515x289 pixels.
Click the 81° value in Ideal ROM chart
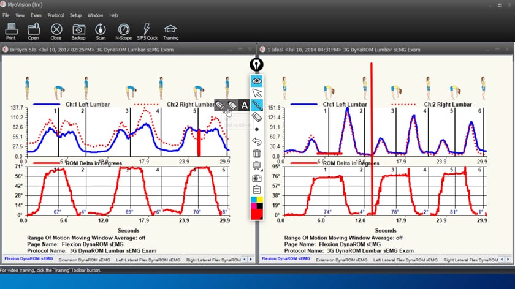pyautogui.click(x=454, y=212)
